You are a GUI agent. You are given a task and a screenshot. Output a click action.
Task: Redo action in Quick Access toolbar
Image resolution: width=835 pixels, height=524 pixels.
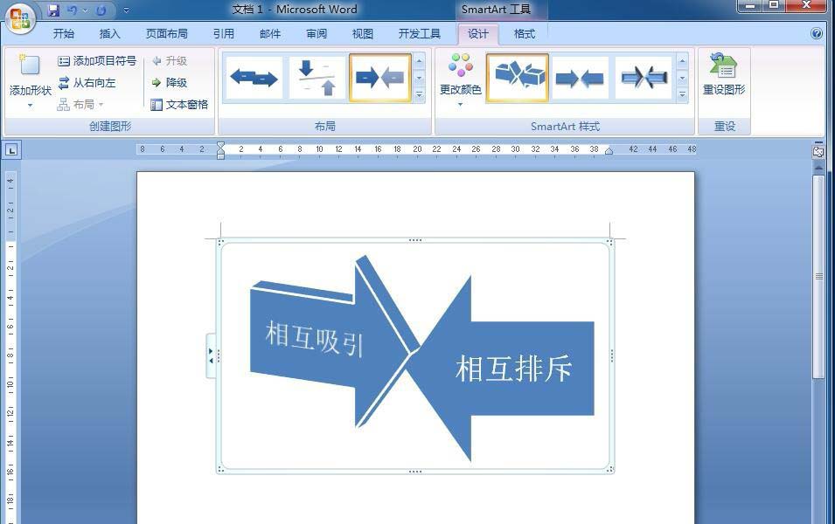(x=101, y=10)
